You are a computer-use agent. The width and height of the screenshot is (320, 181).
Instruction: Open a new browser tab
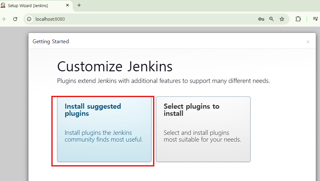pos(79,5)
